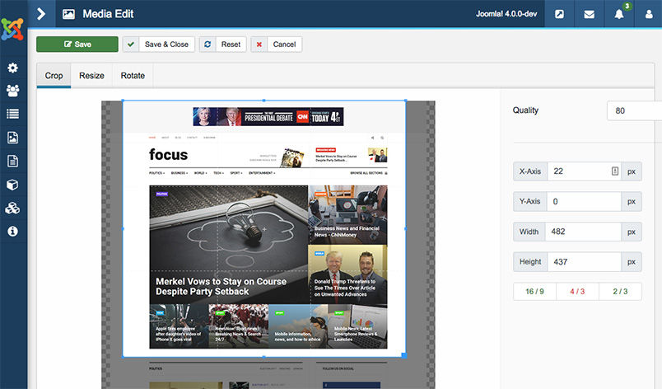Open the Content file icon in the sidebar
The height and width of the screenshot is (389, 662).
click(x=13, y=161)
